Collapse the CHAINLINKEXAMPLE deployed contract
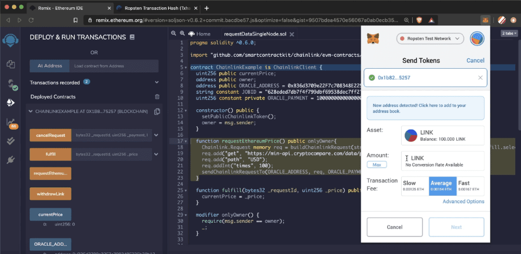Image resolution: width=521 pixels, height=254 pixels. point(31,111)
